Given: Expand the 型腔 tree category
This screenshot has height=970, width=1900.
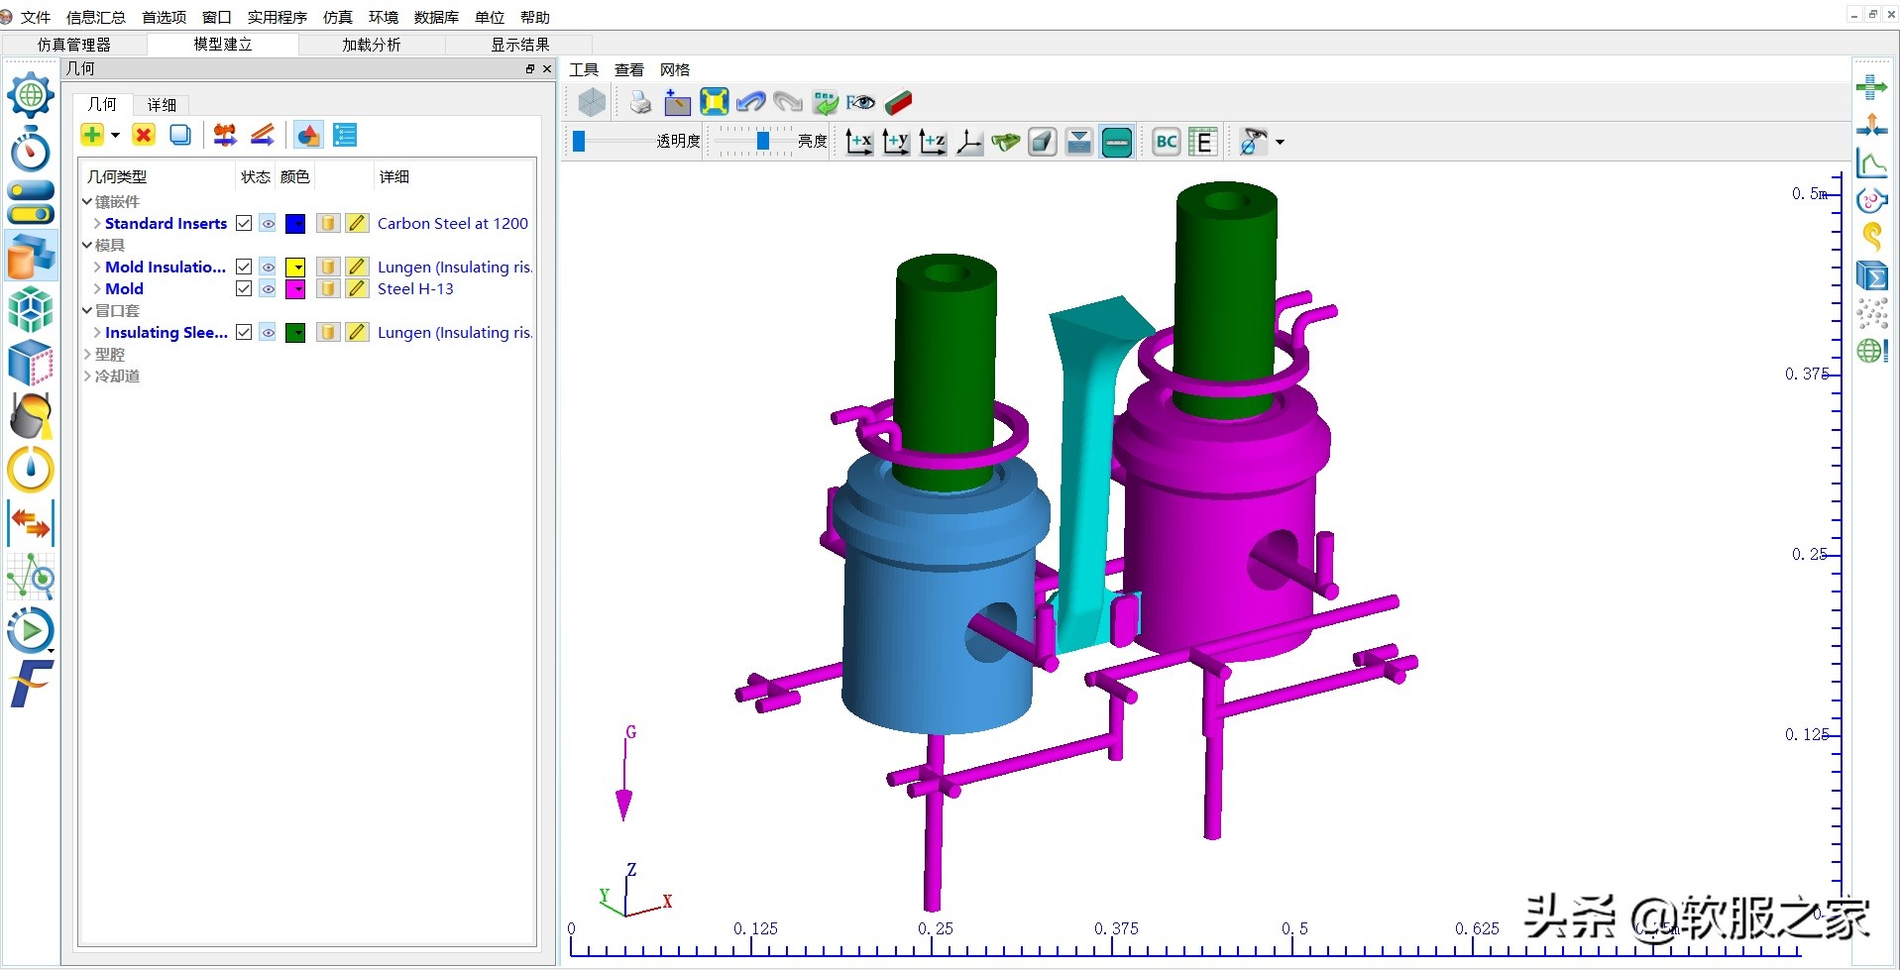Looking at the screenshot, I should 88,355.
